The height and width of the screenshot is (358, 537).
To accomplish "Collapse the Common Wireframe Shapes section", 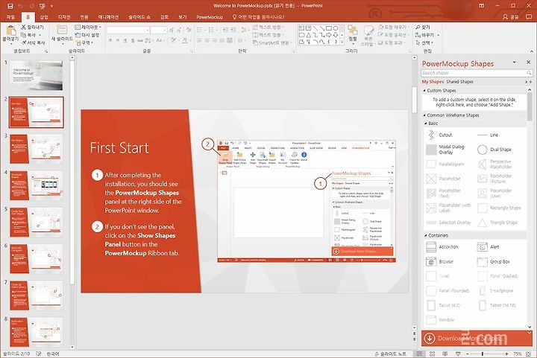I will click(424, 115).
